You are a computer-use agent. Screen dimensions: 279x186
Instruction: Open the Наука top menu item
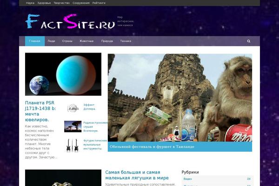click(30, 3)
